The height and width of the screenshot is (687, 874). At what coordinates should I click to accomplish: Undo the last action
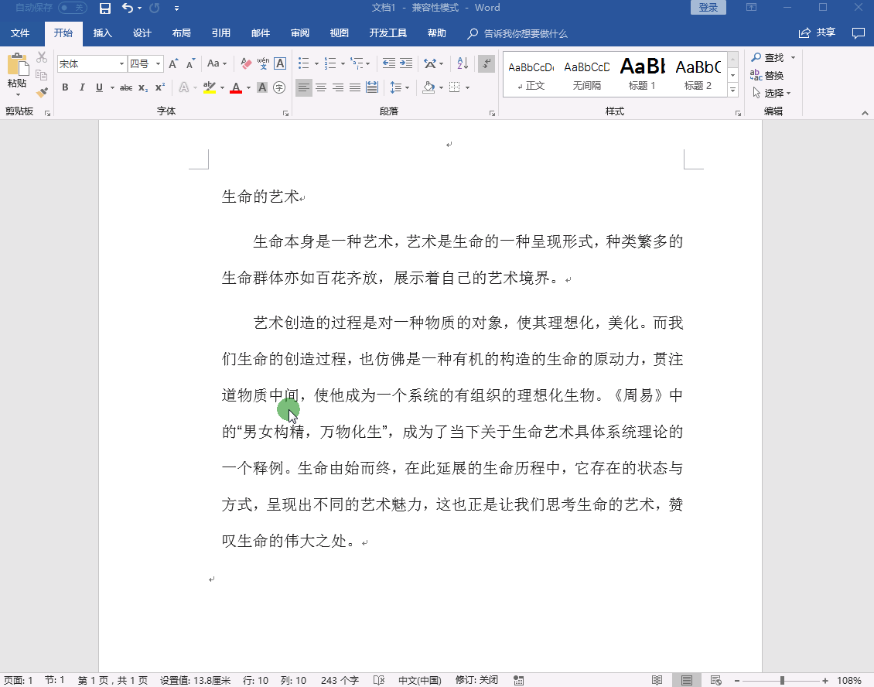128,8
